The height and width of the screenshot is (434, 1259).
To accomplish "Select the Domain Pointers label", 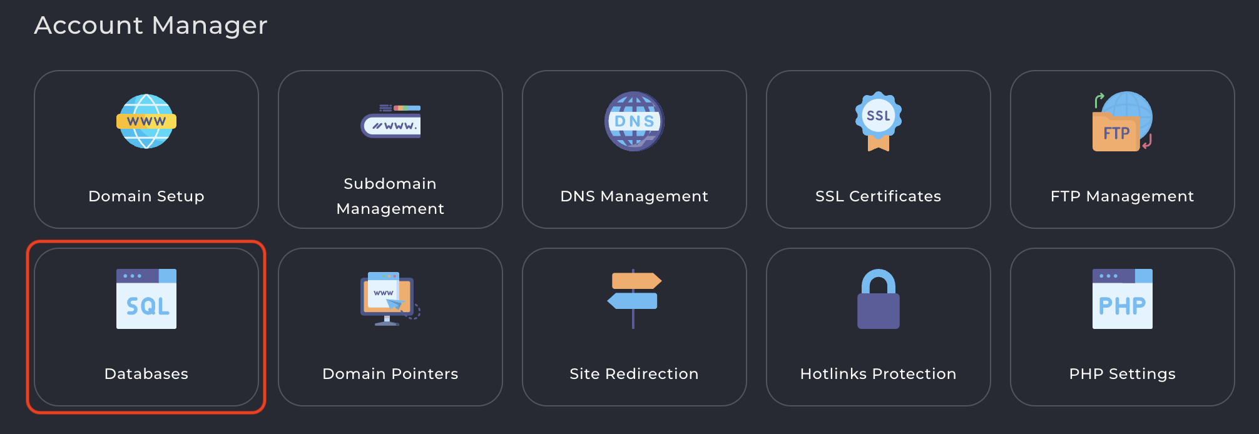I will pos(390,374).
